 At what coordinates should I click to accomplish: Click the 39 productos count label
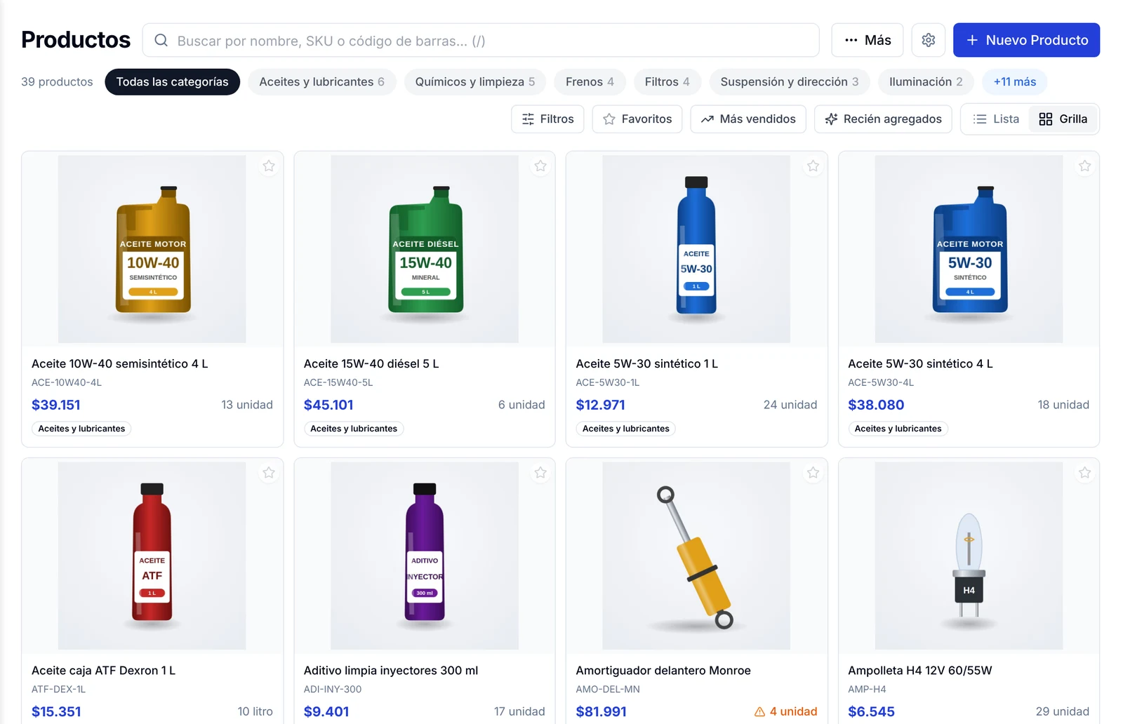pyautogui.click(x=57, y=82)
